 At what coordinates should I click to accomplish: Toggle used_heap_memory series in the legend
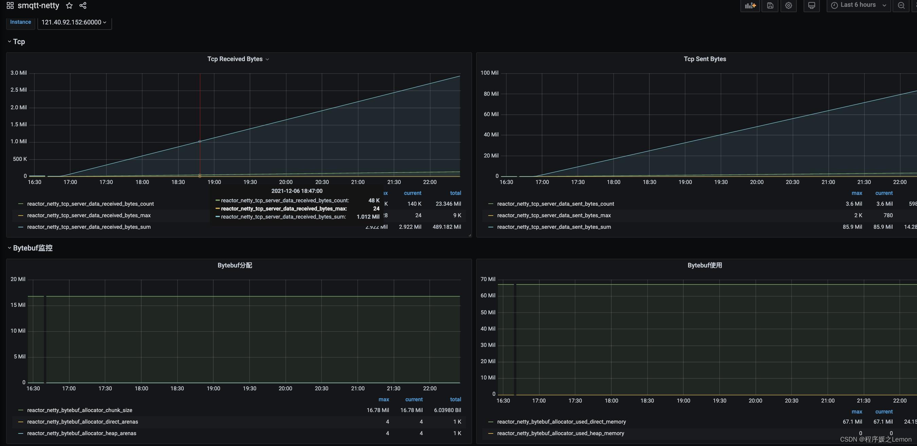click(561, 433)
